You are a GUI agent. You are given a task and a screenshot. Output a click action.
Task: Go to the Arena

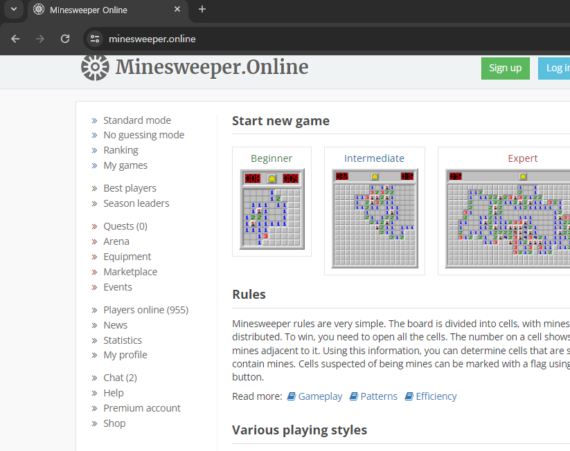tap(116, 241)
